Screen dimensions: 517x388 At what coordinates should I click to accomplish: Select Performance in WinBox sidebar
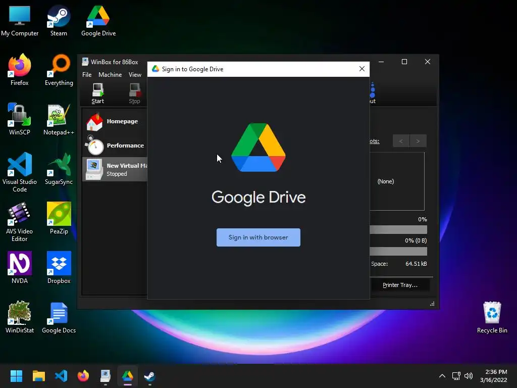[115, 145]
